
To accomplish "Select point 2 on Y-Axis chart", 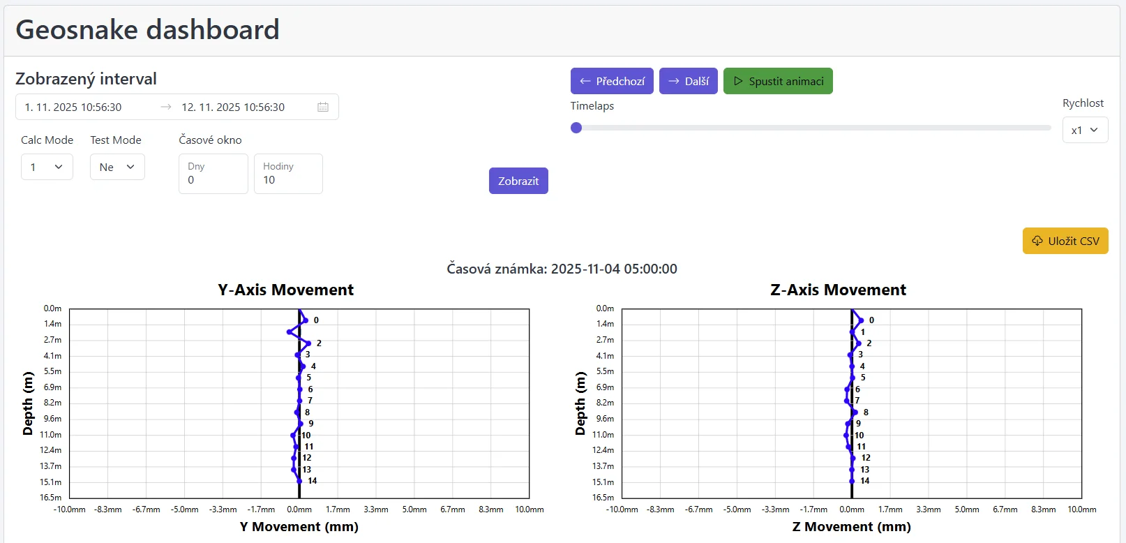I will [x=308, y=343].
